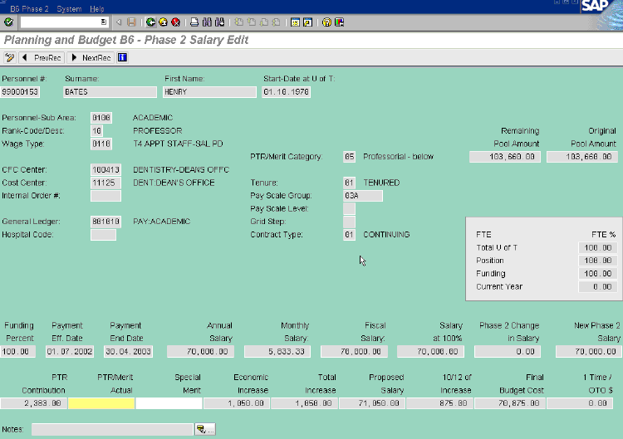Click the Next Page icon
The width and height of the screenshot is (623, 439).
pos(264,22)
